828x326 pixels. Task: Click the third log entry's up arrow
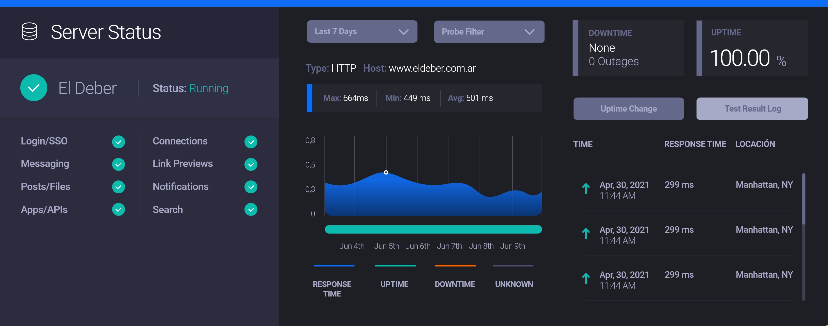(586, 279)
